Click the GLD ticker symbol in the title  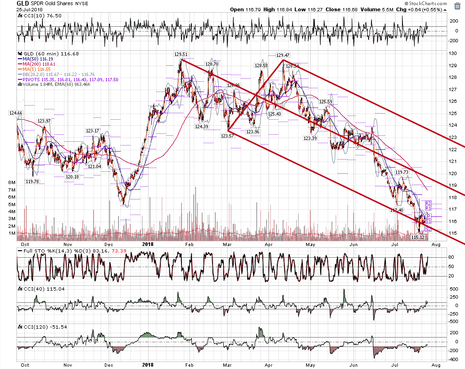pyautogui.click(x=23, y=4)
